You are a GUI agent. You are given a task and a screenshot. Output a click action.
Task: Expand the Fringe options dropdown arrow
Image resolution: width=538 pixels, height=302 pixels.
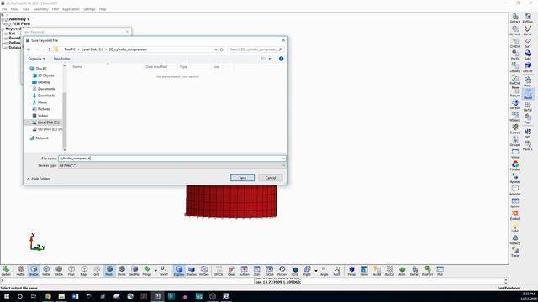coord(156,271)
